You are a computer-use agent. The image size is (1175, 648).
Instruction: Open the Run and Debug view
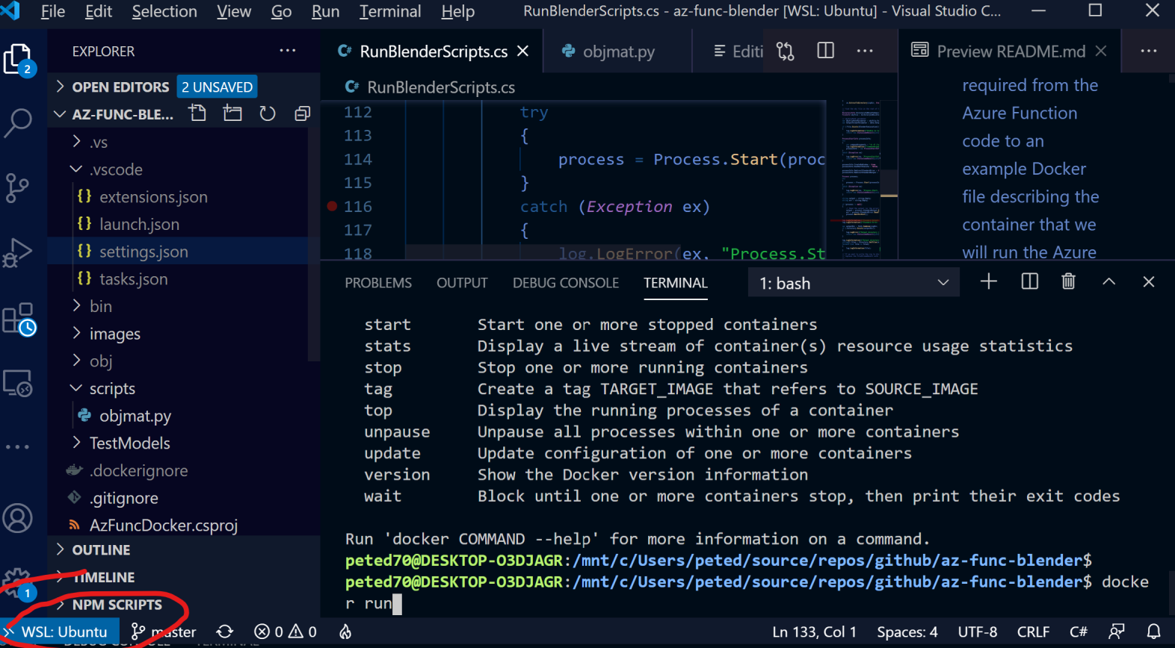click(x=18, y=252)
